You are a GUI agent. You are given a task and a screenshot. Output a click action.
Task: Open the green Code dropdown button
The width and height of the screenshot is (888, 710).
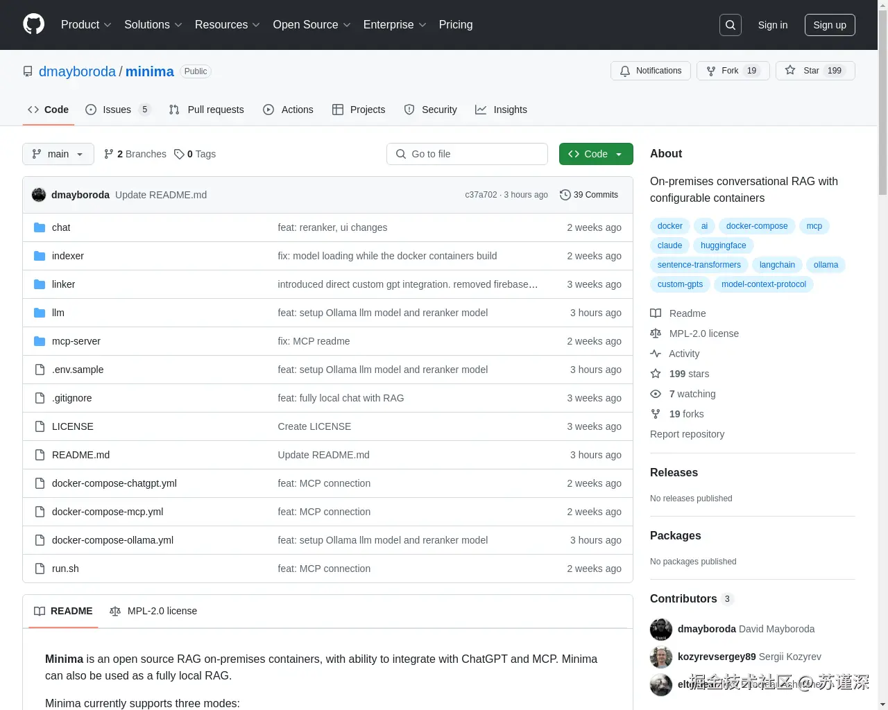[596, 154]
